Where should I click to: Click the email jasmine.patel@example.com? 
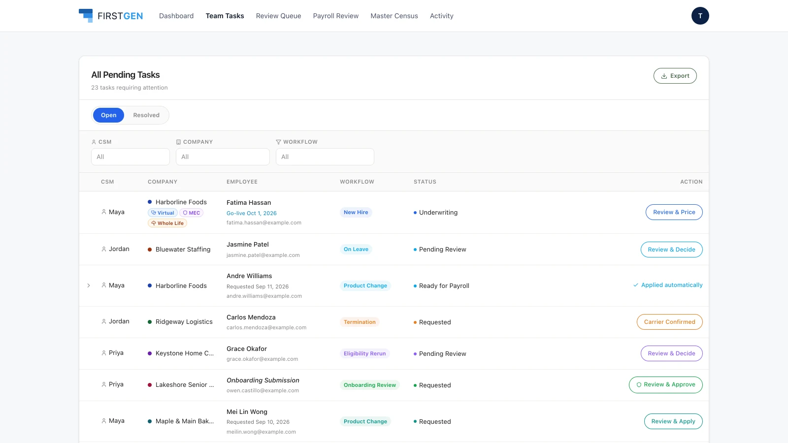[x=263, y=255]
